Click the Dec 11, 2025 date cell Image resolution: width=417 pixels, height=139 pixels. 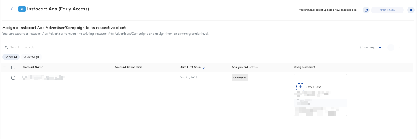[x=188, y=78]
